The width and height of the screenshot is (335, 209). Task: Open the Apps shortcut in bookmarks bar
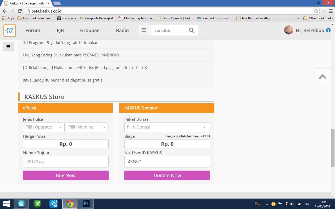[x=8, y=18]
